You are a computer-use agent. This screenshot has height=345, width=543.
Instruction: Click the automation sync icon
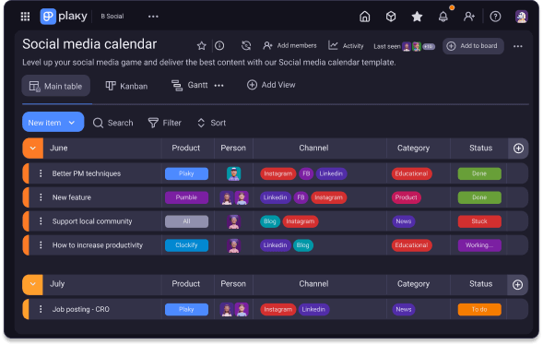(246, 46)
